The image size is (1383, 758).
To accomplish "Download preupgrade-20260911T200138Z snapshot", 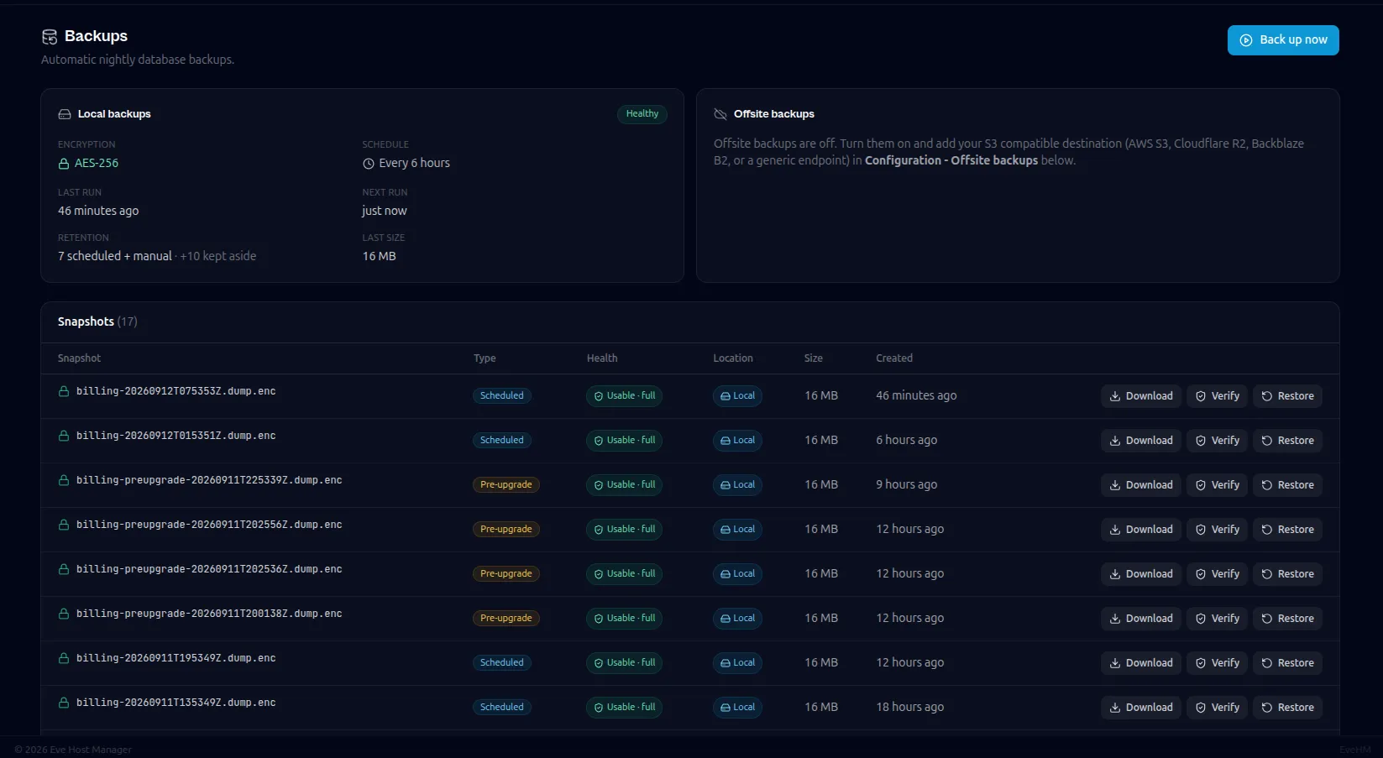I will [x=1141, y=619].
